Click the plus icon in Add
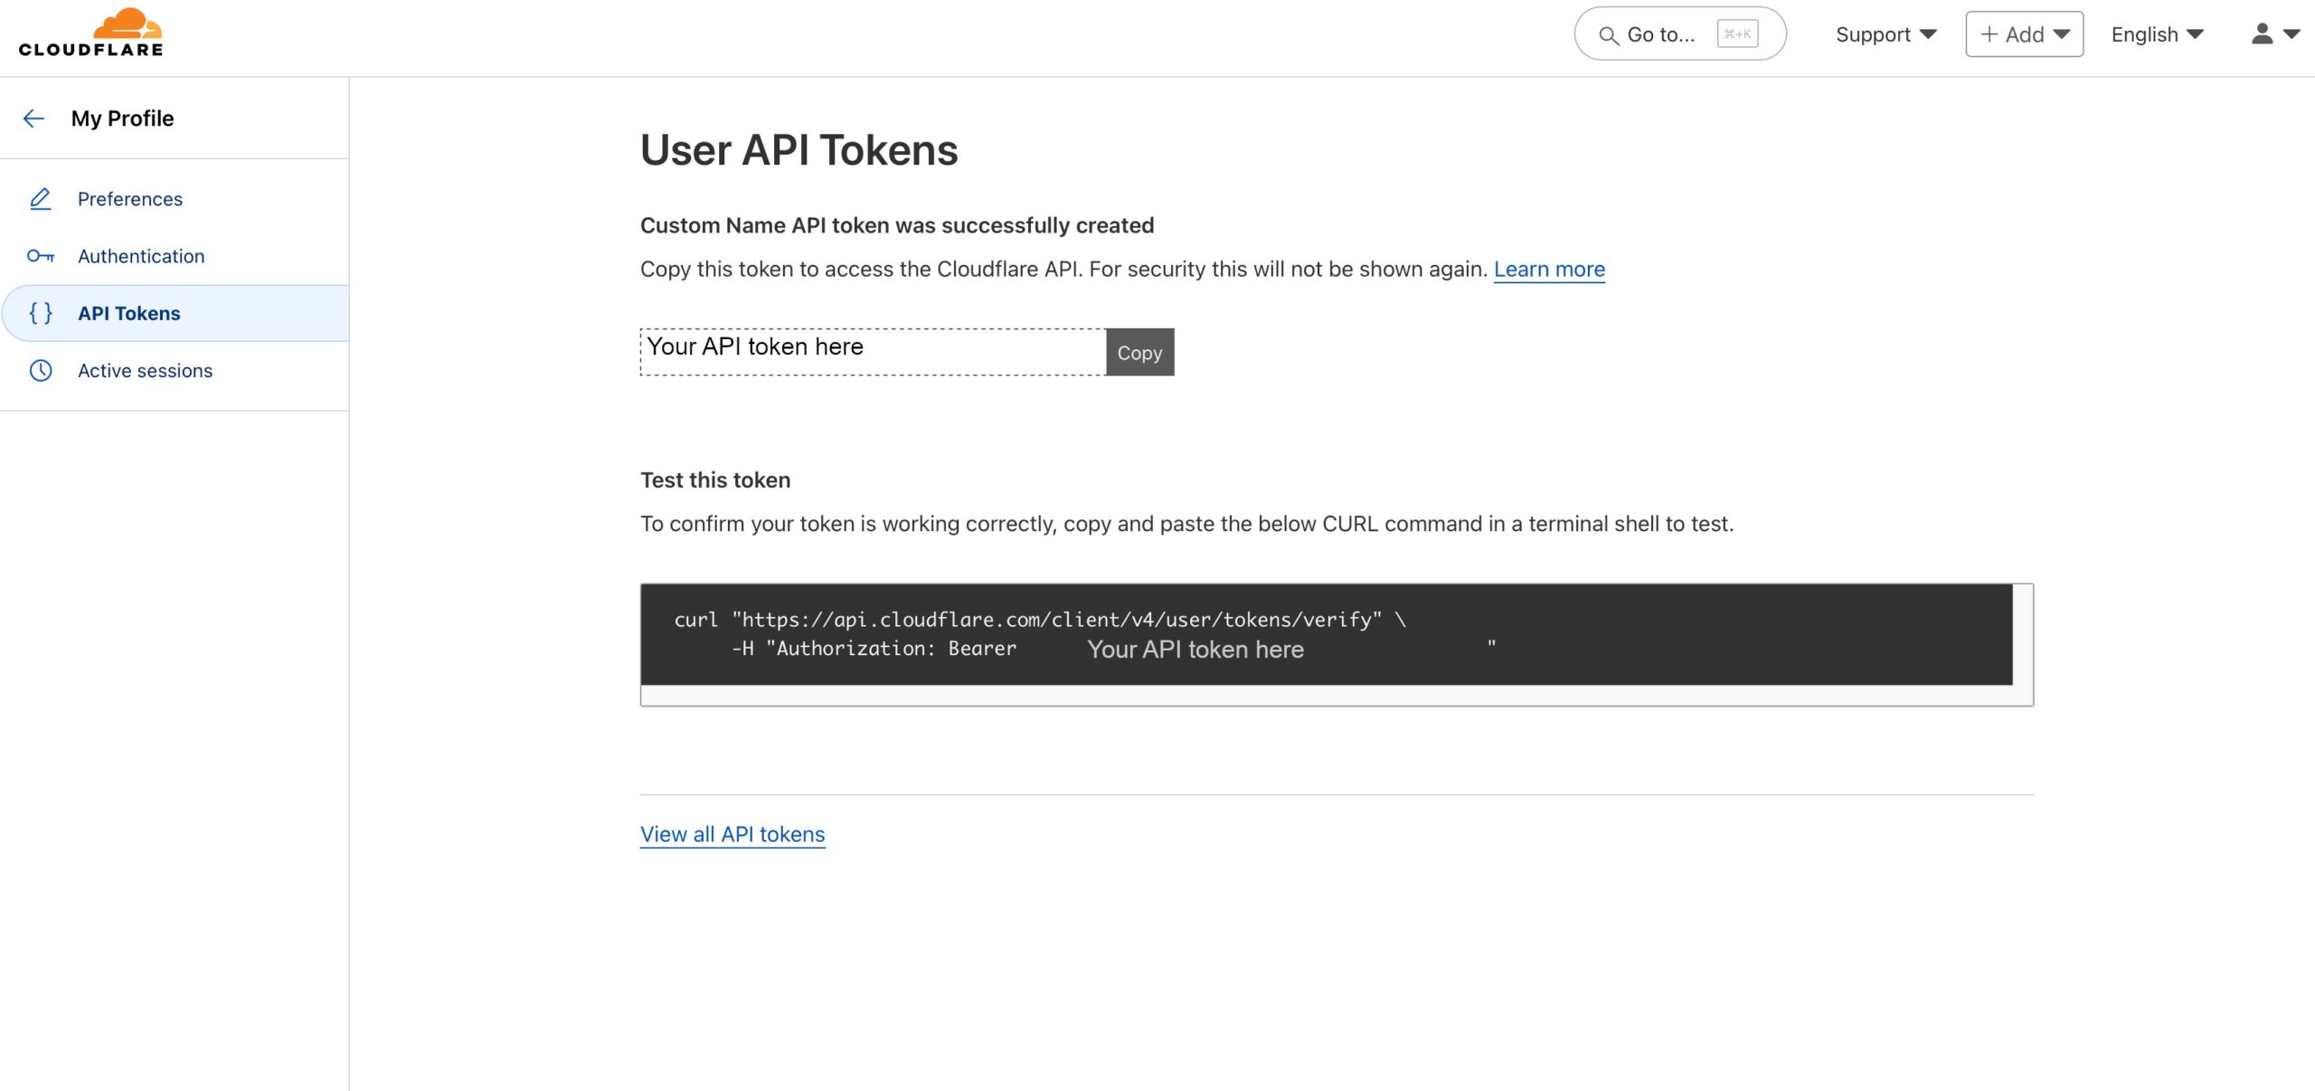This screenshot has width=2315, height=1091. coord(1989,34)
